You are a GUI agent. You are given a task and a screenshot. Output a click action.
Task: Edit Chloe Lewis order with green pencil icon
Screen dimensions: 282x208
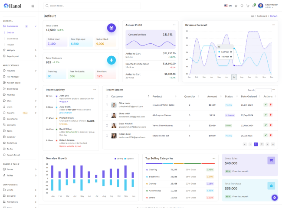(x=266, y=104)
